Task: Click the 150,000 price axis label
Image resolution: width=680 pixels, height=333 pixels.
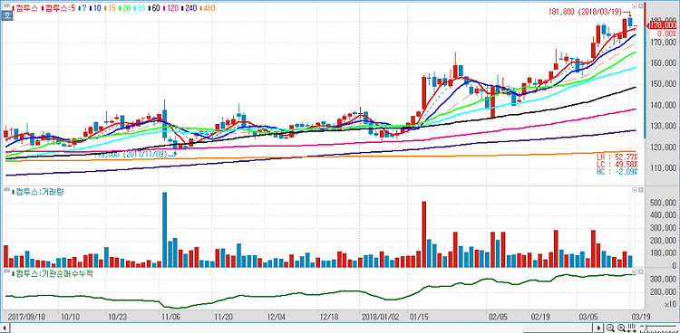Action: [x=664, y=84]
